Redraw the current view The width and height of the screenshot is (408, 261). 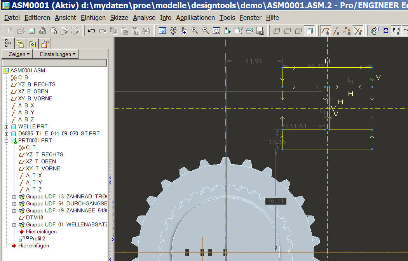(x=162, y=31)
